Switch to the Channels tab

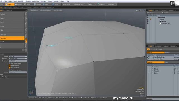(166, 46)
